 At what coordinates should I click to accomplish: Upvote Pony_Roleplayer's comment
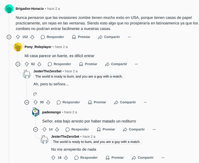coord(27,64)
